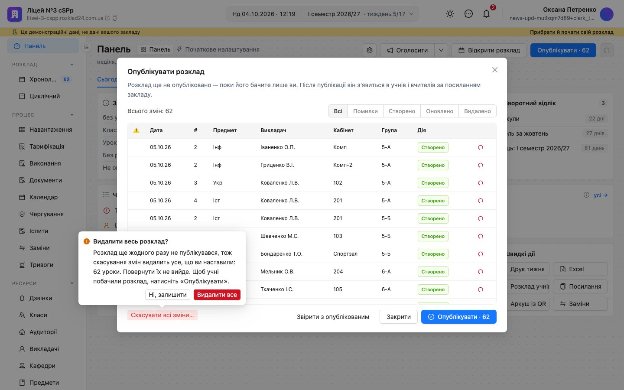
Task: Undo the Бондаренко Т.О. lesson change
Action: tap(480, 254)
